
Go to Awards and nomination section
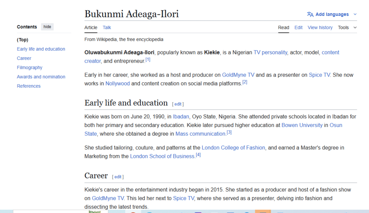tap(41, 77)
